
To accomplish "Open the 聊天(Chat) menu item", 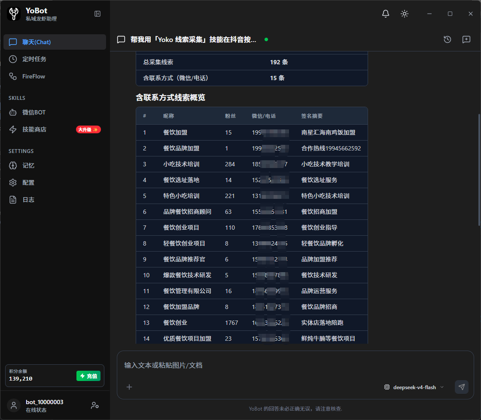I will coord(55,42).
